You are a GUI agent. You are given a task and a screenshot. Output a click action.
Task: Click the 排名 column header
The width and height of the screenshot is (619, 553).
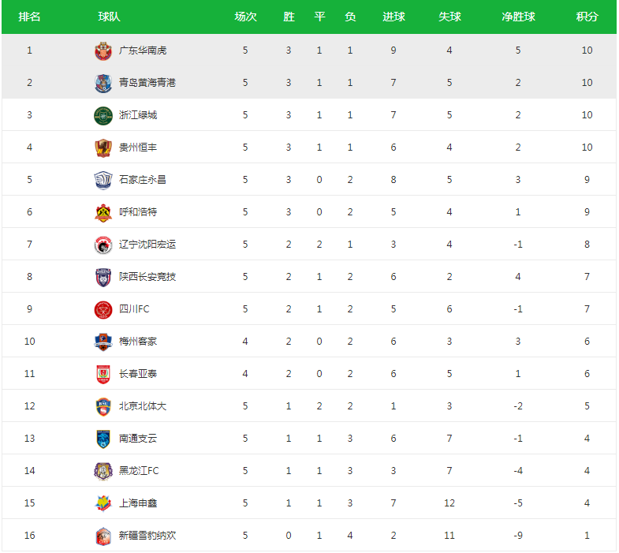pyautogui.click(x=29, y=17)
